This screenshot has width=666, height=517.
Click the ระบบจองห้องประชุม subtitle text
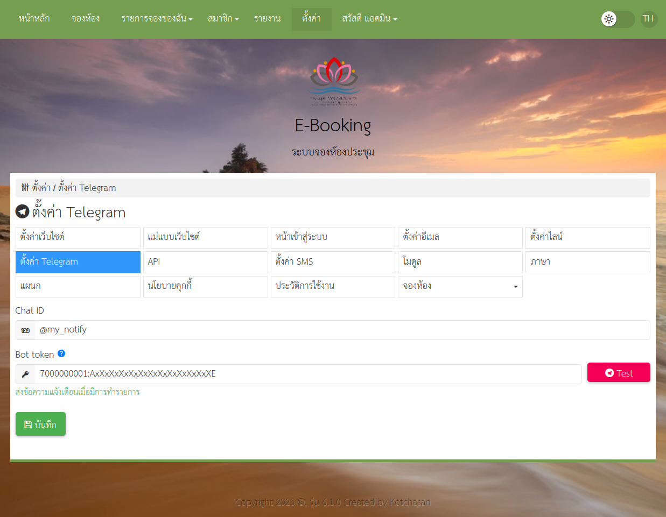point(333,152)
